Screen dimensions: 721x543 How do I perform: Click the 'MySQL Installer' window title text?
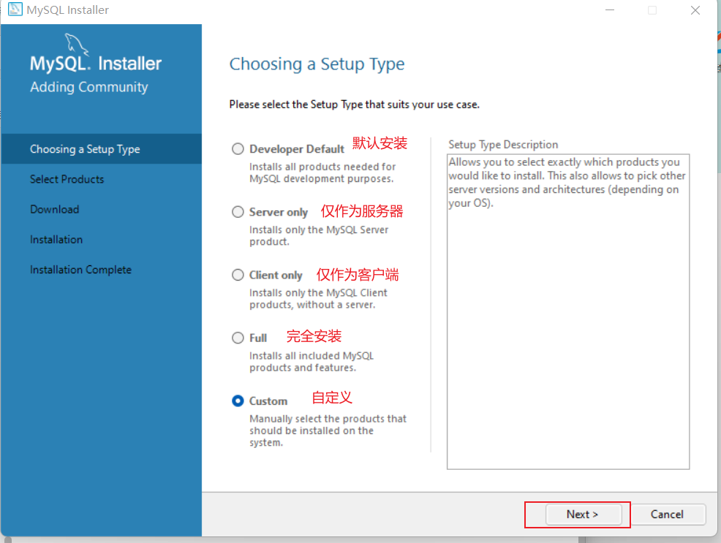[x=67, y=10]
